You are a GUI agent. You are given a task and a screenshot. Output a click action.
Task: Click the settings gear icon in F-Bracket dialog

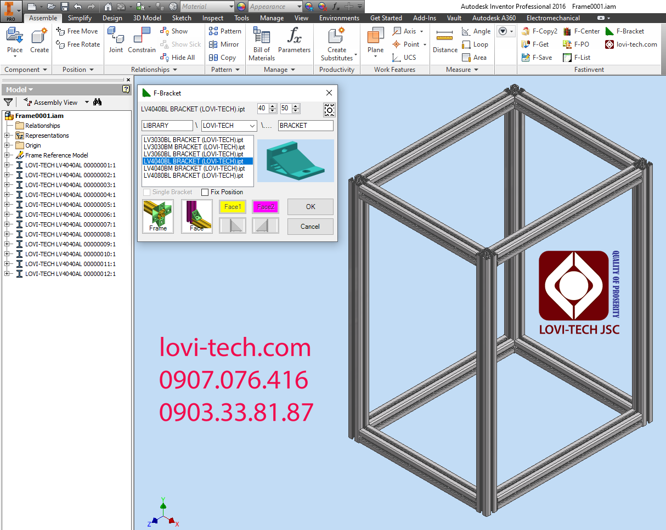(x=329, y=110)
